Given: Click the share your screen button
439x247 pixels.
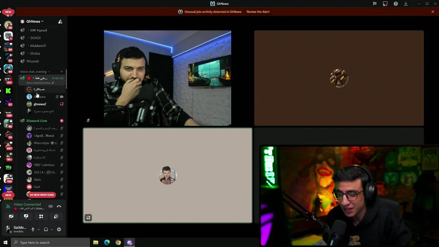Looking at the screenshot, I should coord(26,216).
